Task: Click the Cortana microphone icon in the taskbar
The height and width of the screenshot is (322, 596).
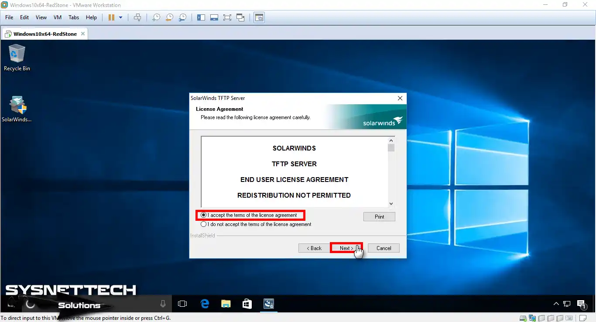Action: pyautogui.click(x=163, y=304)
